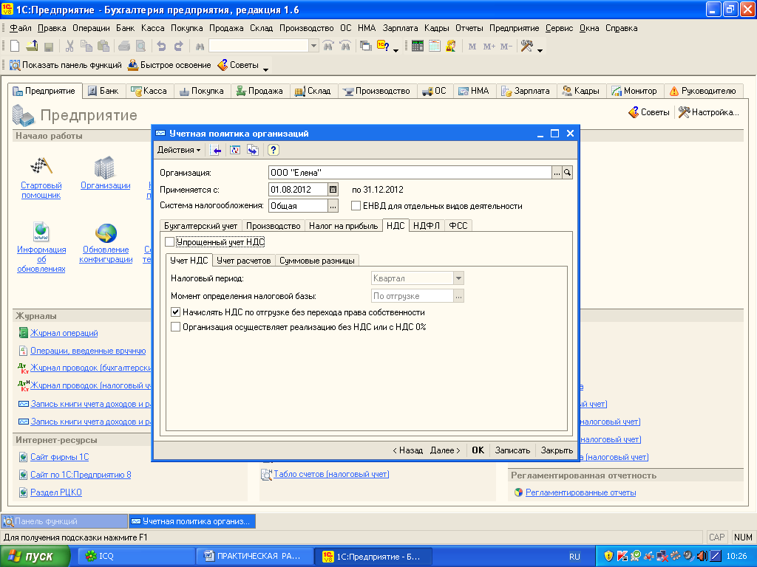Switch to Руководителю panel tab
Image resolution: width=757 pixels, height=567 pixels.
(702, 91)
